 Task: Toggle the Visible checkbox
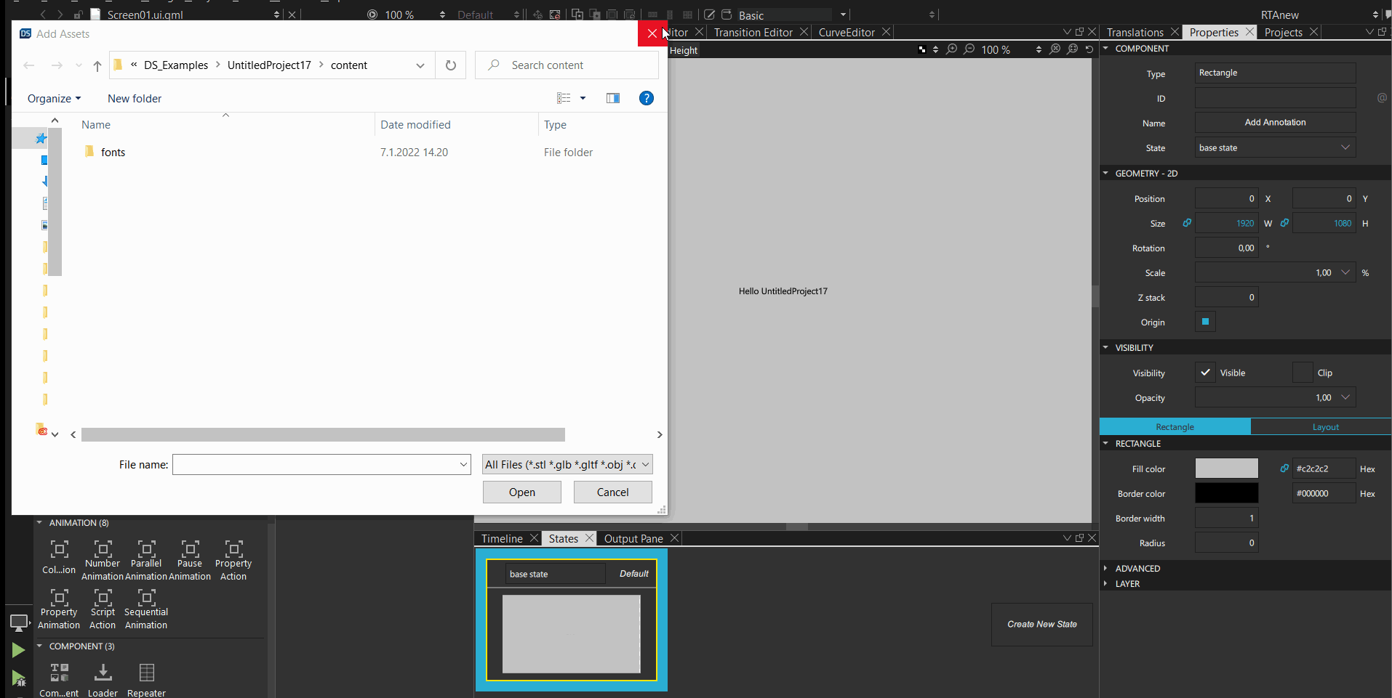pyautogui.click(x=1205, y=373)
